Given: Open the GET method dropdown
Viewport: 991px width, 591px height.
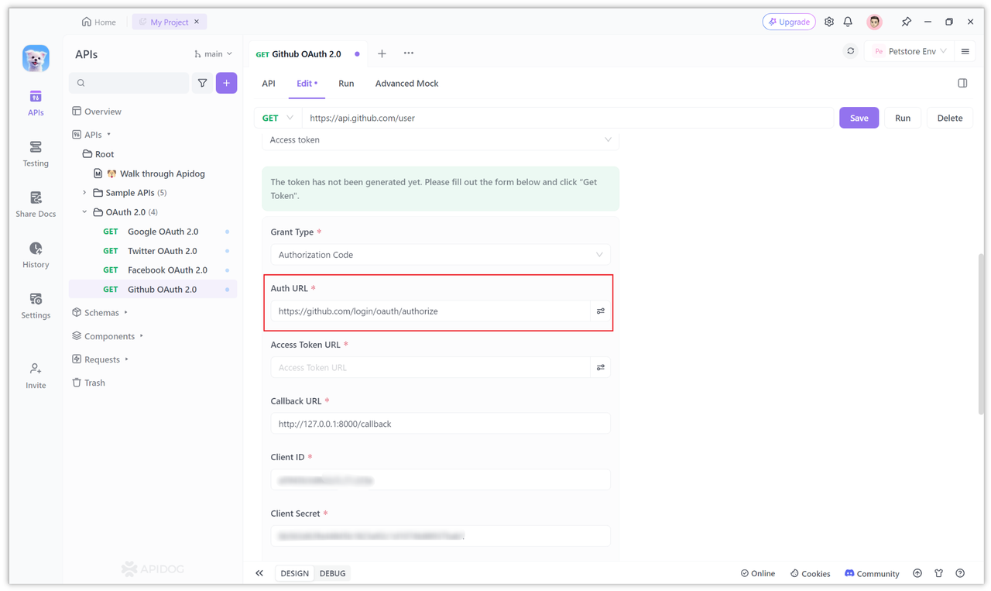Looking at the screenshot, I should (x=278, y=118).
